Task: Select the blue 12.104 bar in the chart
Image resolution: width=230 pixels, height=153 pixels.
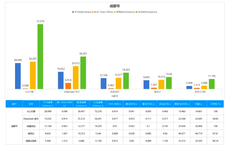Action: [x=104, y=84]
